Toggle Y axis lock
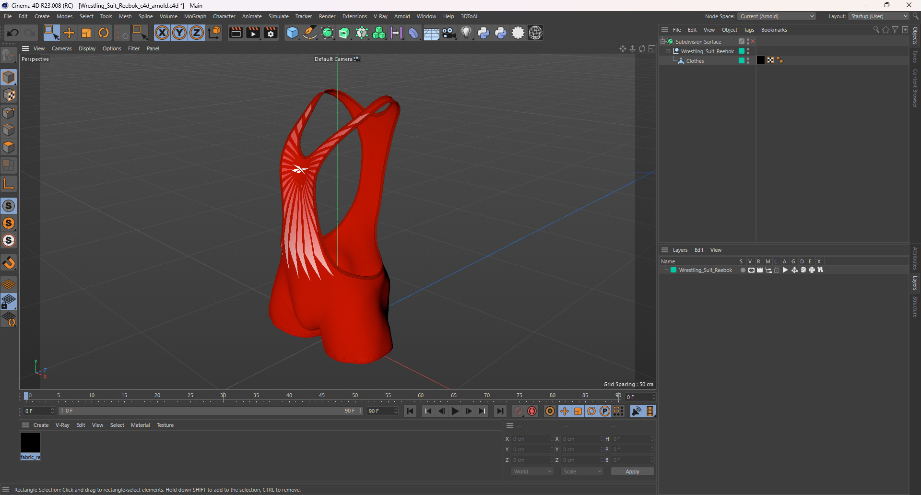Image resolution: width=921 pixels, height=495 pixels. tap(179, 33)
